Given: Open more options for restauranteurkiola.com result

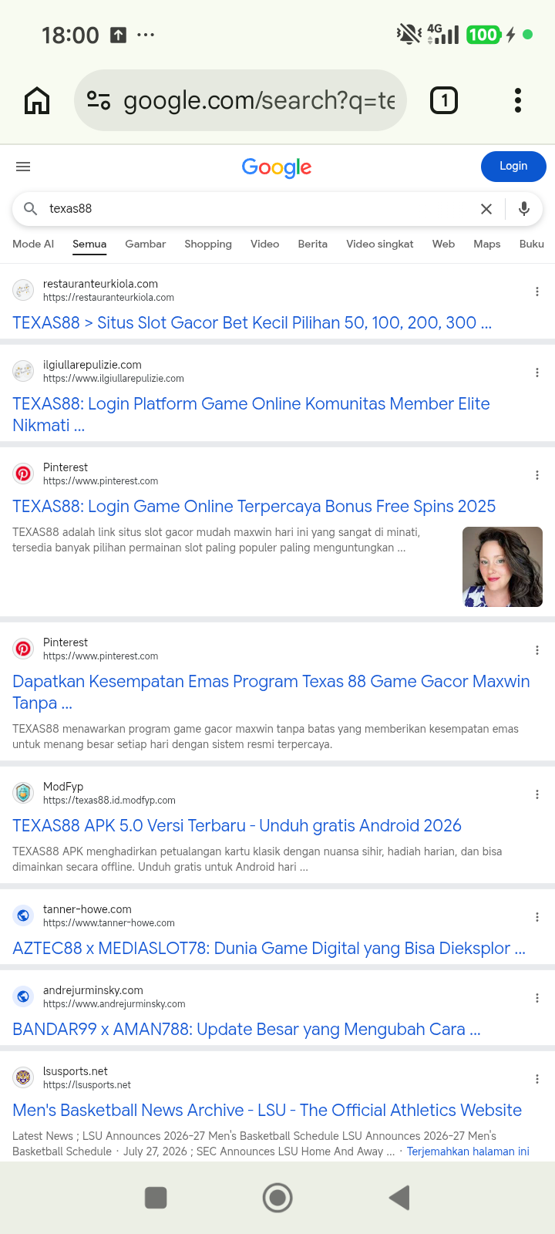Looking at the screenshot, I should tap(537, 292).
